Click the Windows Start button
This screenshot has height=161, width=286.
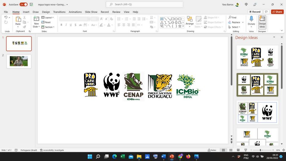tap(90, 157)
